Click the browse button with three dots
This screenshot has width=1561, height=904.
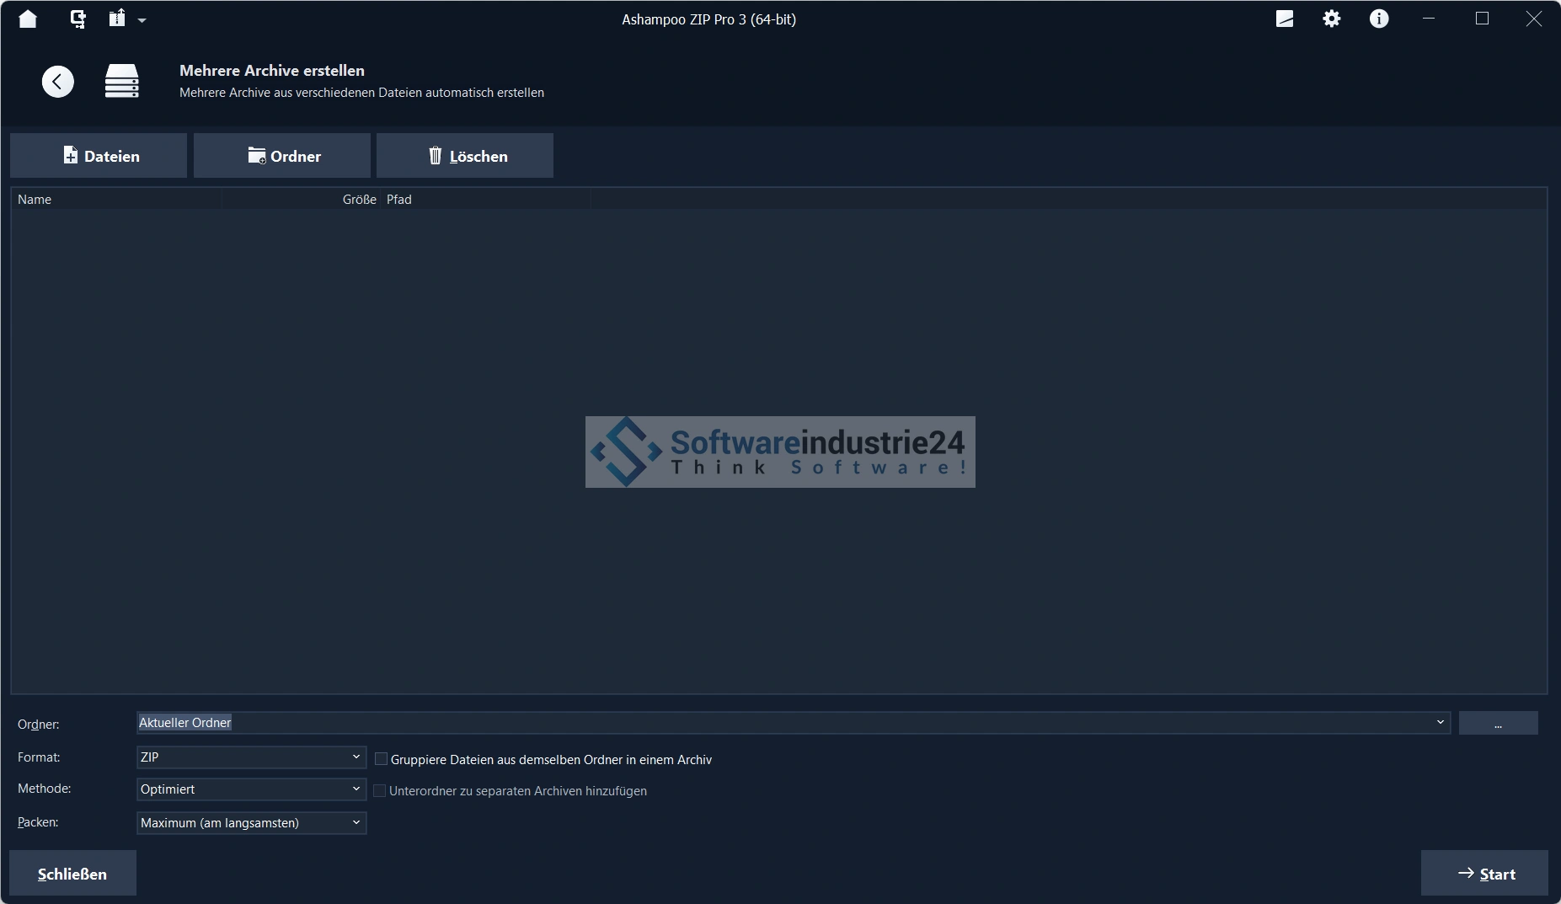pyautogui.click(x=1498, y=724)
